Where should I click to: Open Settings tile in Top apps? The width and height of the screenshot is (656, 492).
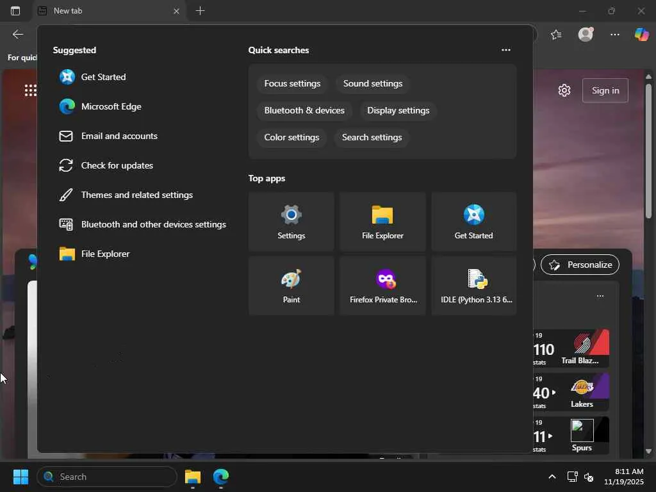click(291, 222)
